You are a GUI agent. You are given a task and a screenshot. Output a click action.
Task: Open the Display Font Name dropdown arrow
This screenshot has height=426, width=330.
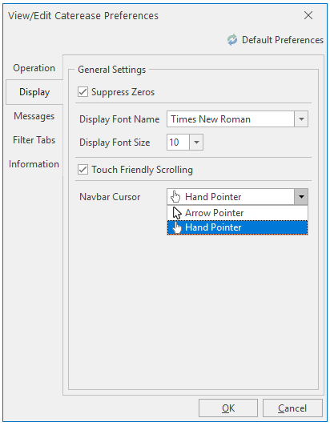[x=301, y=119]
